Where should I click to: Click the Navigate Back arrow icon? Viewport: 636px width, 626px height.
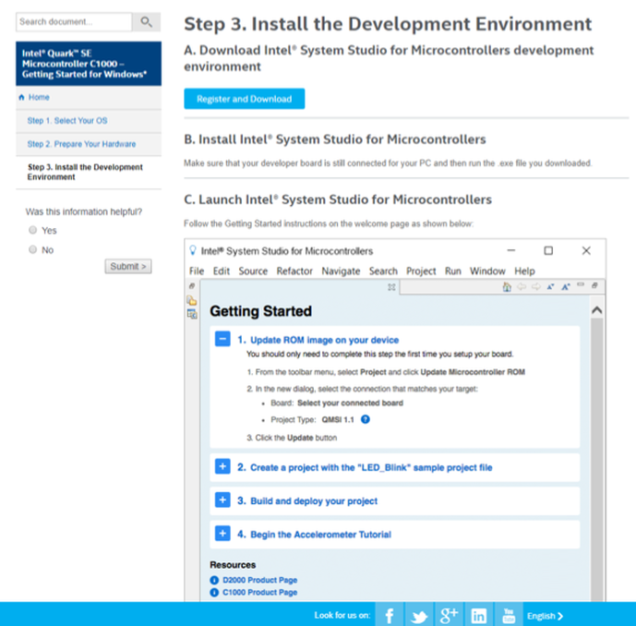click(522, 287)
